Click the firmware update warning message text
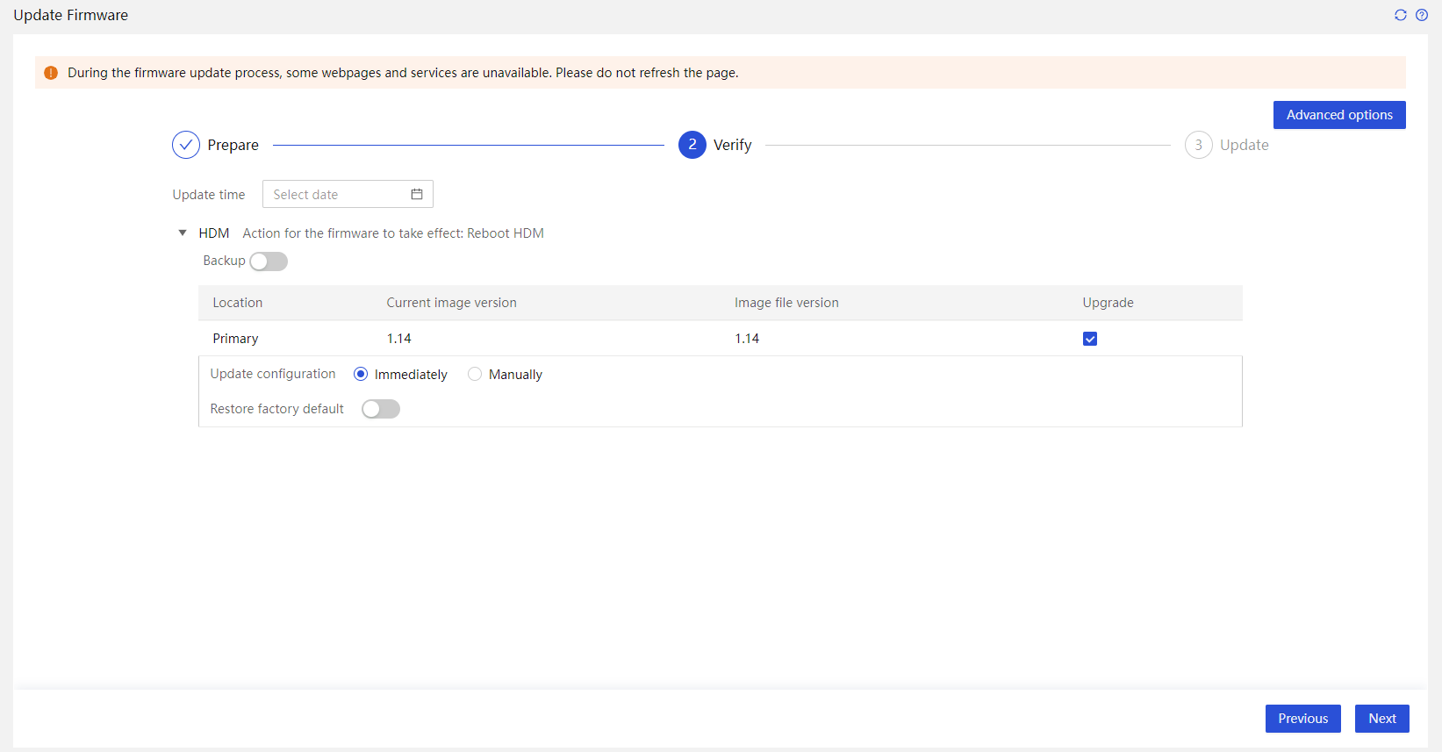Image resolution: width=1442 pixels, height=752 pixels. (403, 73)
